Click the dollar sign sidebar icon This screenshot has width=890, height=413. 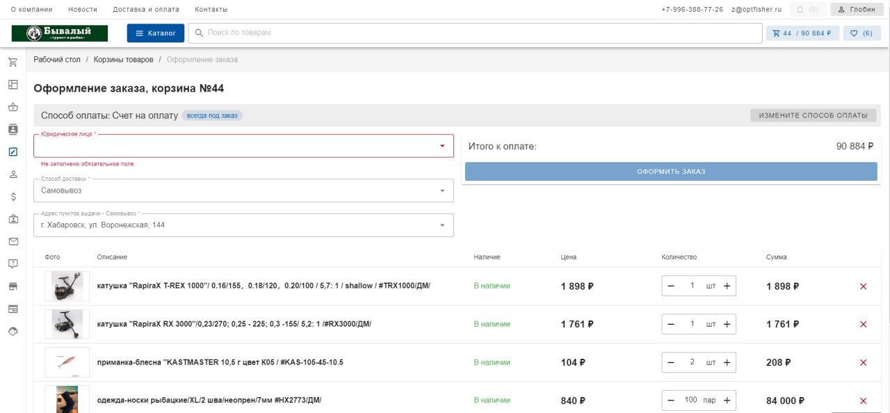click(x=13, y=197)
